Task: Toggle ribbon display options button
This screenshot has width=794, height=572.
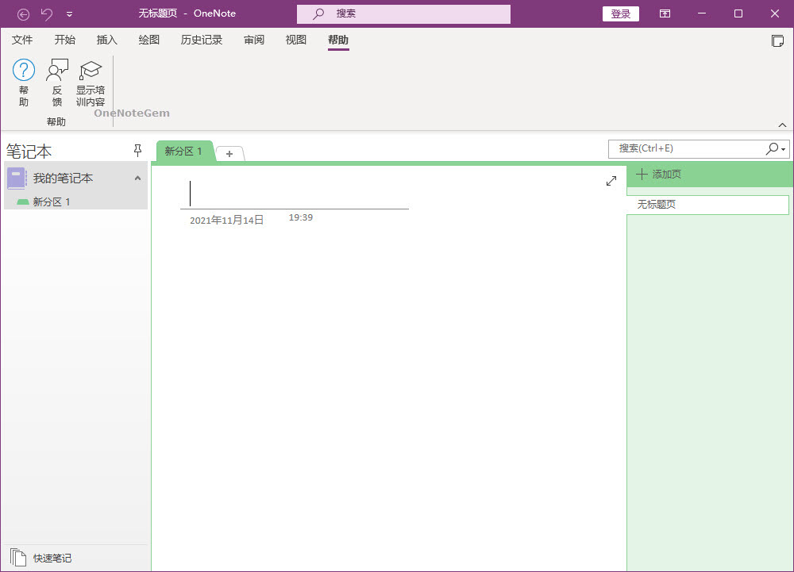Action: (665, 13)
